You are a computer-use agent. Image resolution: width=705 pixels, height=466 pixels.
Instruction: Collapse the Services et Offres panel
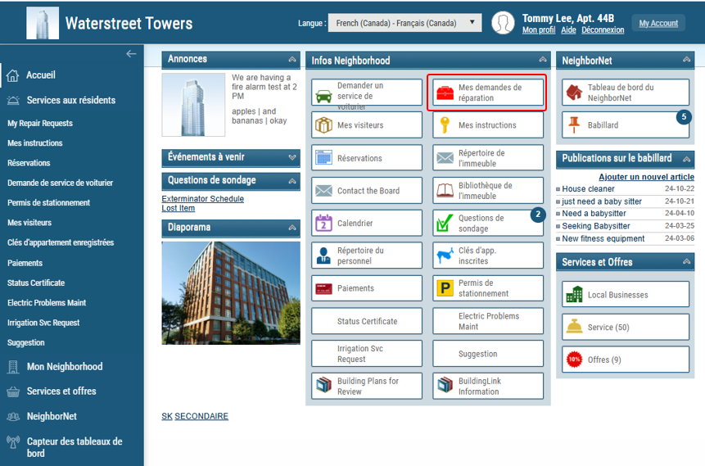pos(686,261)
